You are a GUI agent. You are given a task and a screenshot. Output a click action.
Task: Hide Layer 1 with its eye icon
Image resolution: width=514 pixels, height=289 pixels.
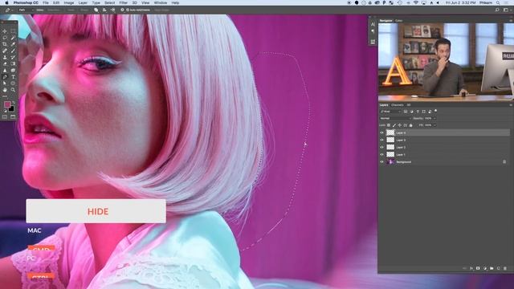point(381,154)
